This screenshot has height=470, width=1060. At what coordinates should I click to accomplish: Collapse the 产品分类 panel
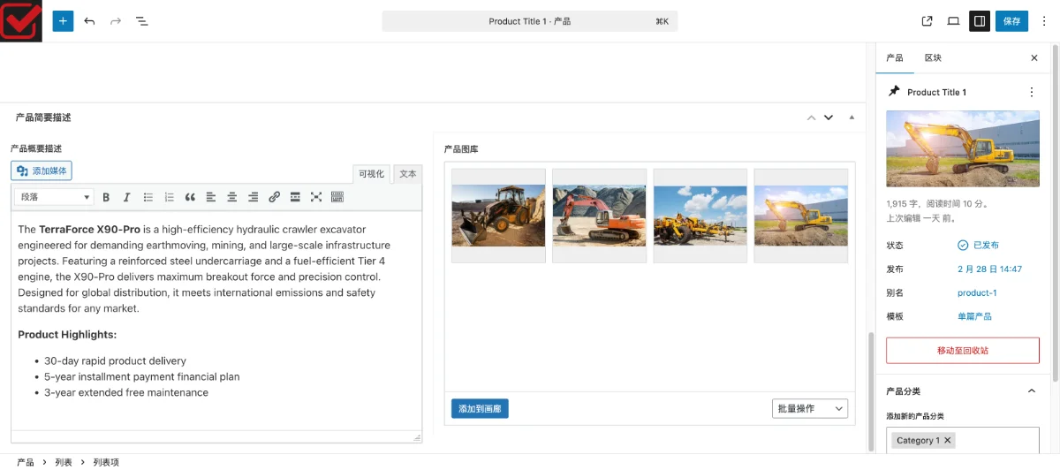tap(1031, 391)
